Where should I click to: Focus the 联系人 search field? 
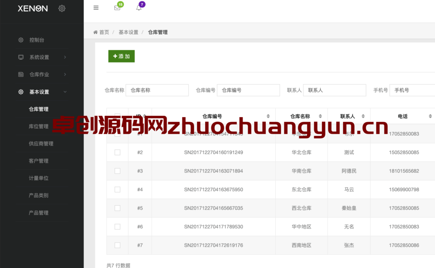(335, 90)
